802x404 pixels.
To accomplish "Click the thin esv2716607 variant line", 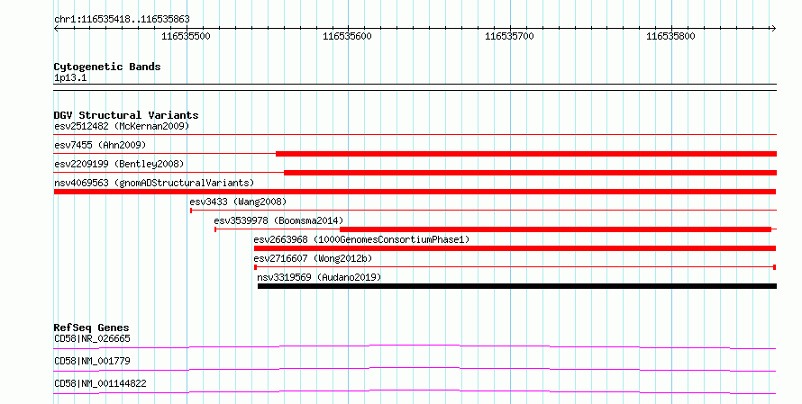I will 515,267.
